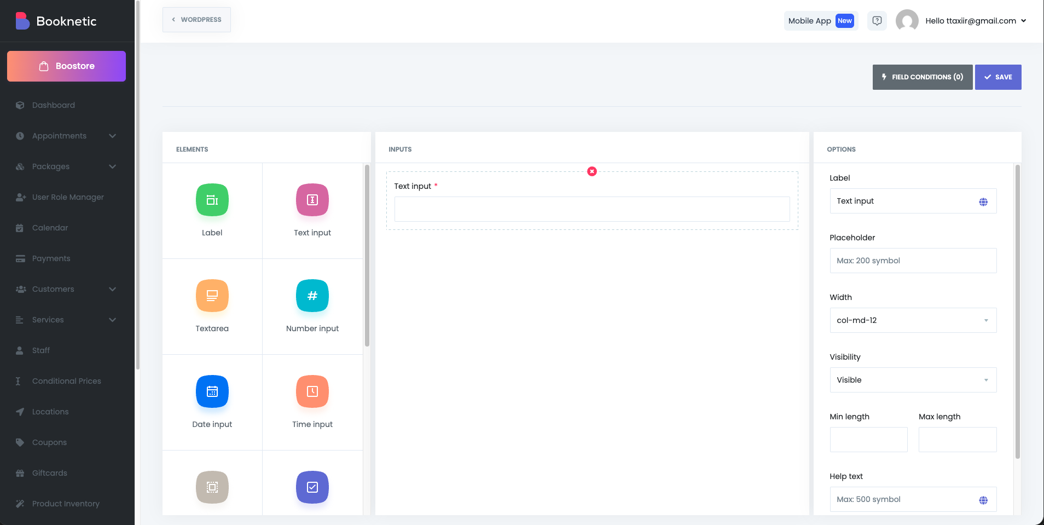The width and height of the screenshot is (1044, 525).
Task: Open Field Conditions button
Action: pos(922,77)
